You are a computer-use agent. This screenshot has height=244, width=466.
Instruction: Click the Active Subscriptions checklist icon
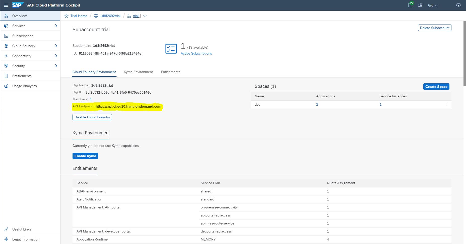pos(171,49)
